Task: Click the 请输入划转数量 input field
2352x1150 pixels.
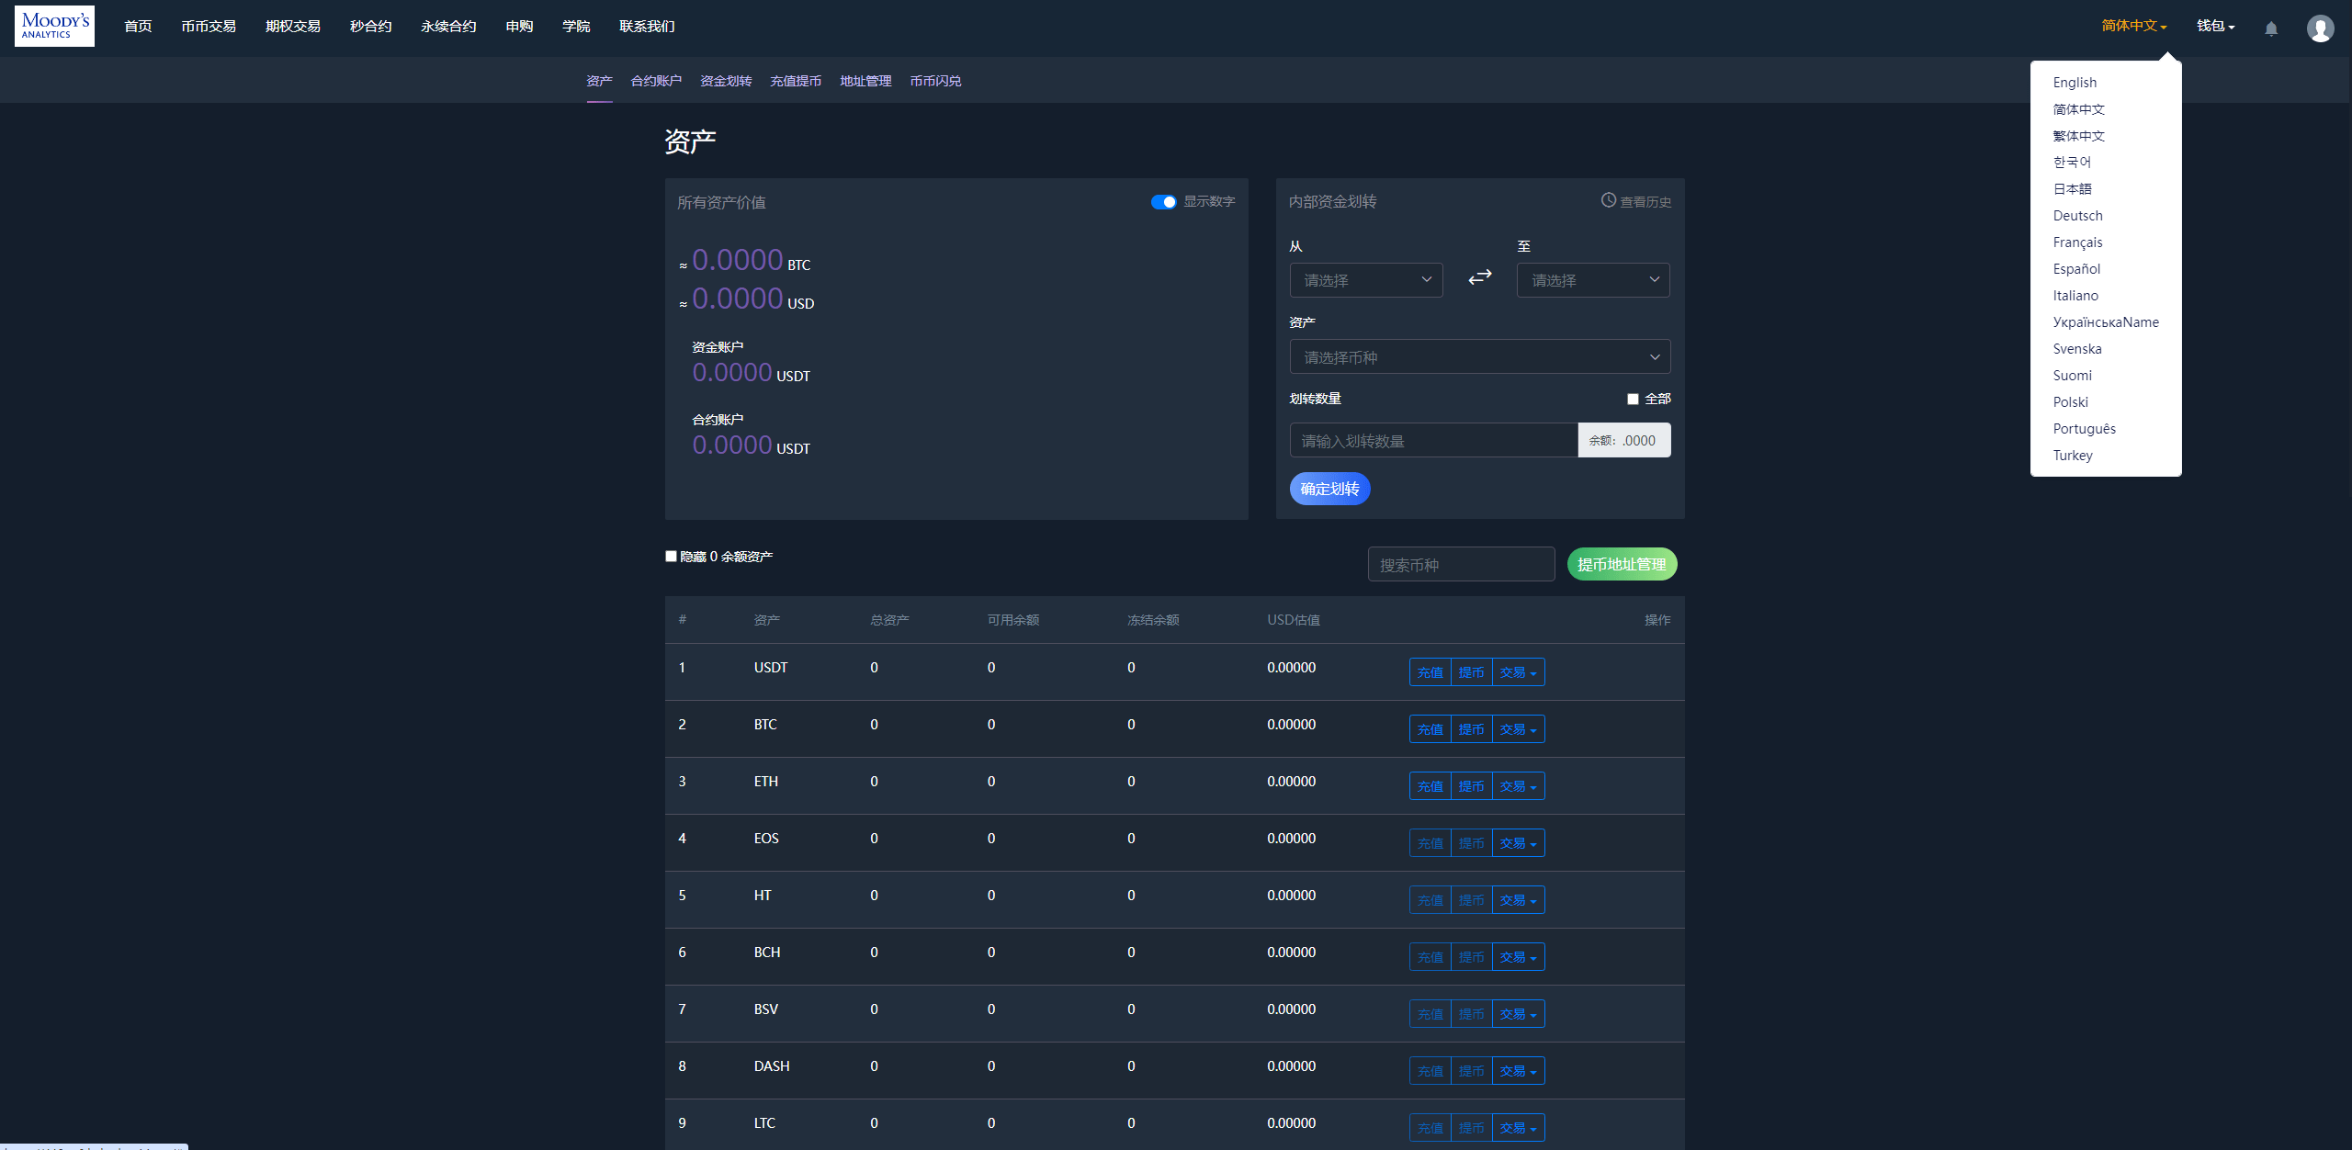Action: pos(1434,441)
